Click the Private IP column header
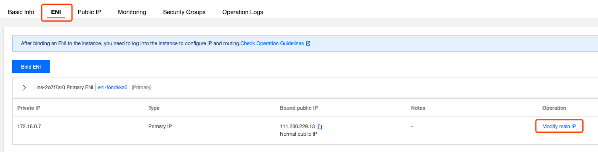Screen dimensions: 598x152 coord(29,108)
